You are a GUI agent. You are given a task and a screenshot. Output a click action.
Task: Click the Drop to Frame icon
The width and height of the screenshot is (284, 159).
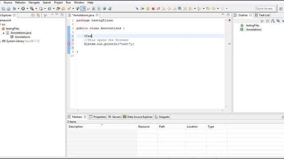coord(180,8)
